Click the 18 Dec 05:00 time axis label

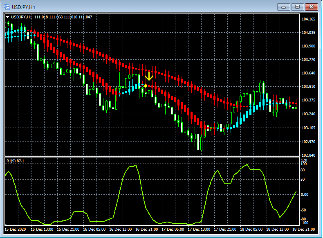[x=251, y=229]
